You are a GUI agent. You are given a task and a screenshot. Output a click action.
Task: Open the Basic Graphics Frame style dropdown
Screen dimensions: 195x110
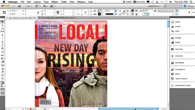coord(167,11)
